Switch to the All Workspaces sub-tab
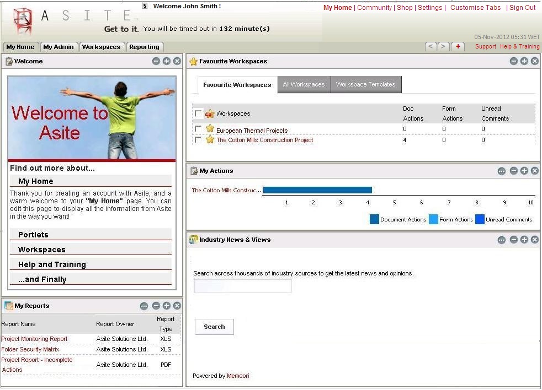The width and height of the screenshot is (542, 390). tap(304, 85)
